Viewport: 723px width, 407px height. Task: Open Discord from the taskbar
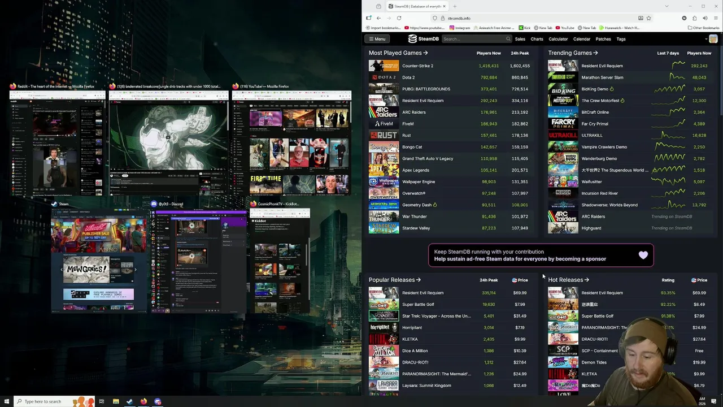[158, 401]
